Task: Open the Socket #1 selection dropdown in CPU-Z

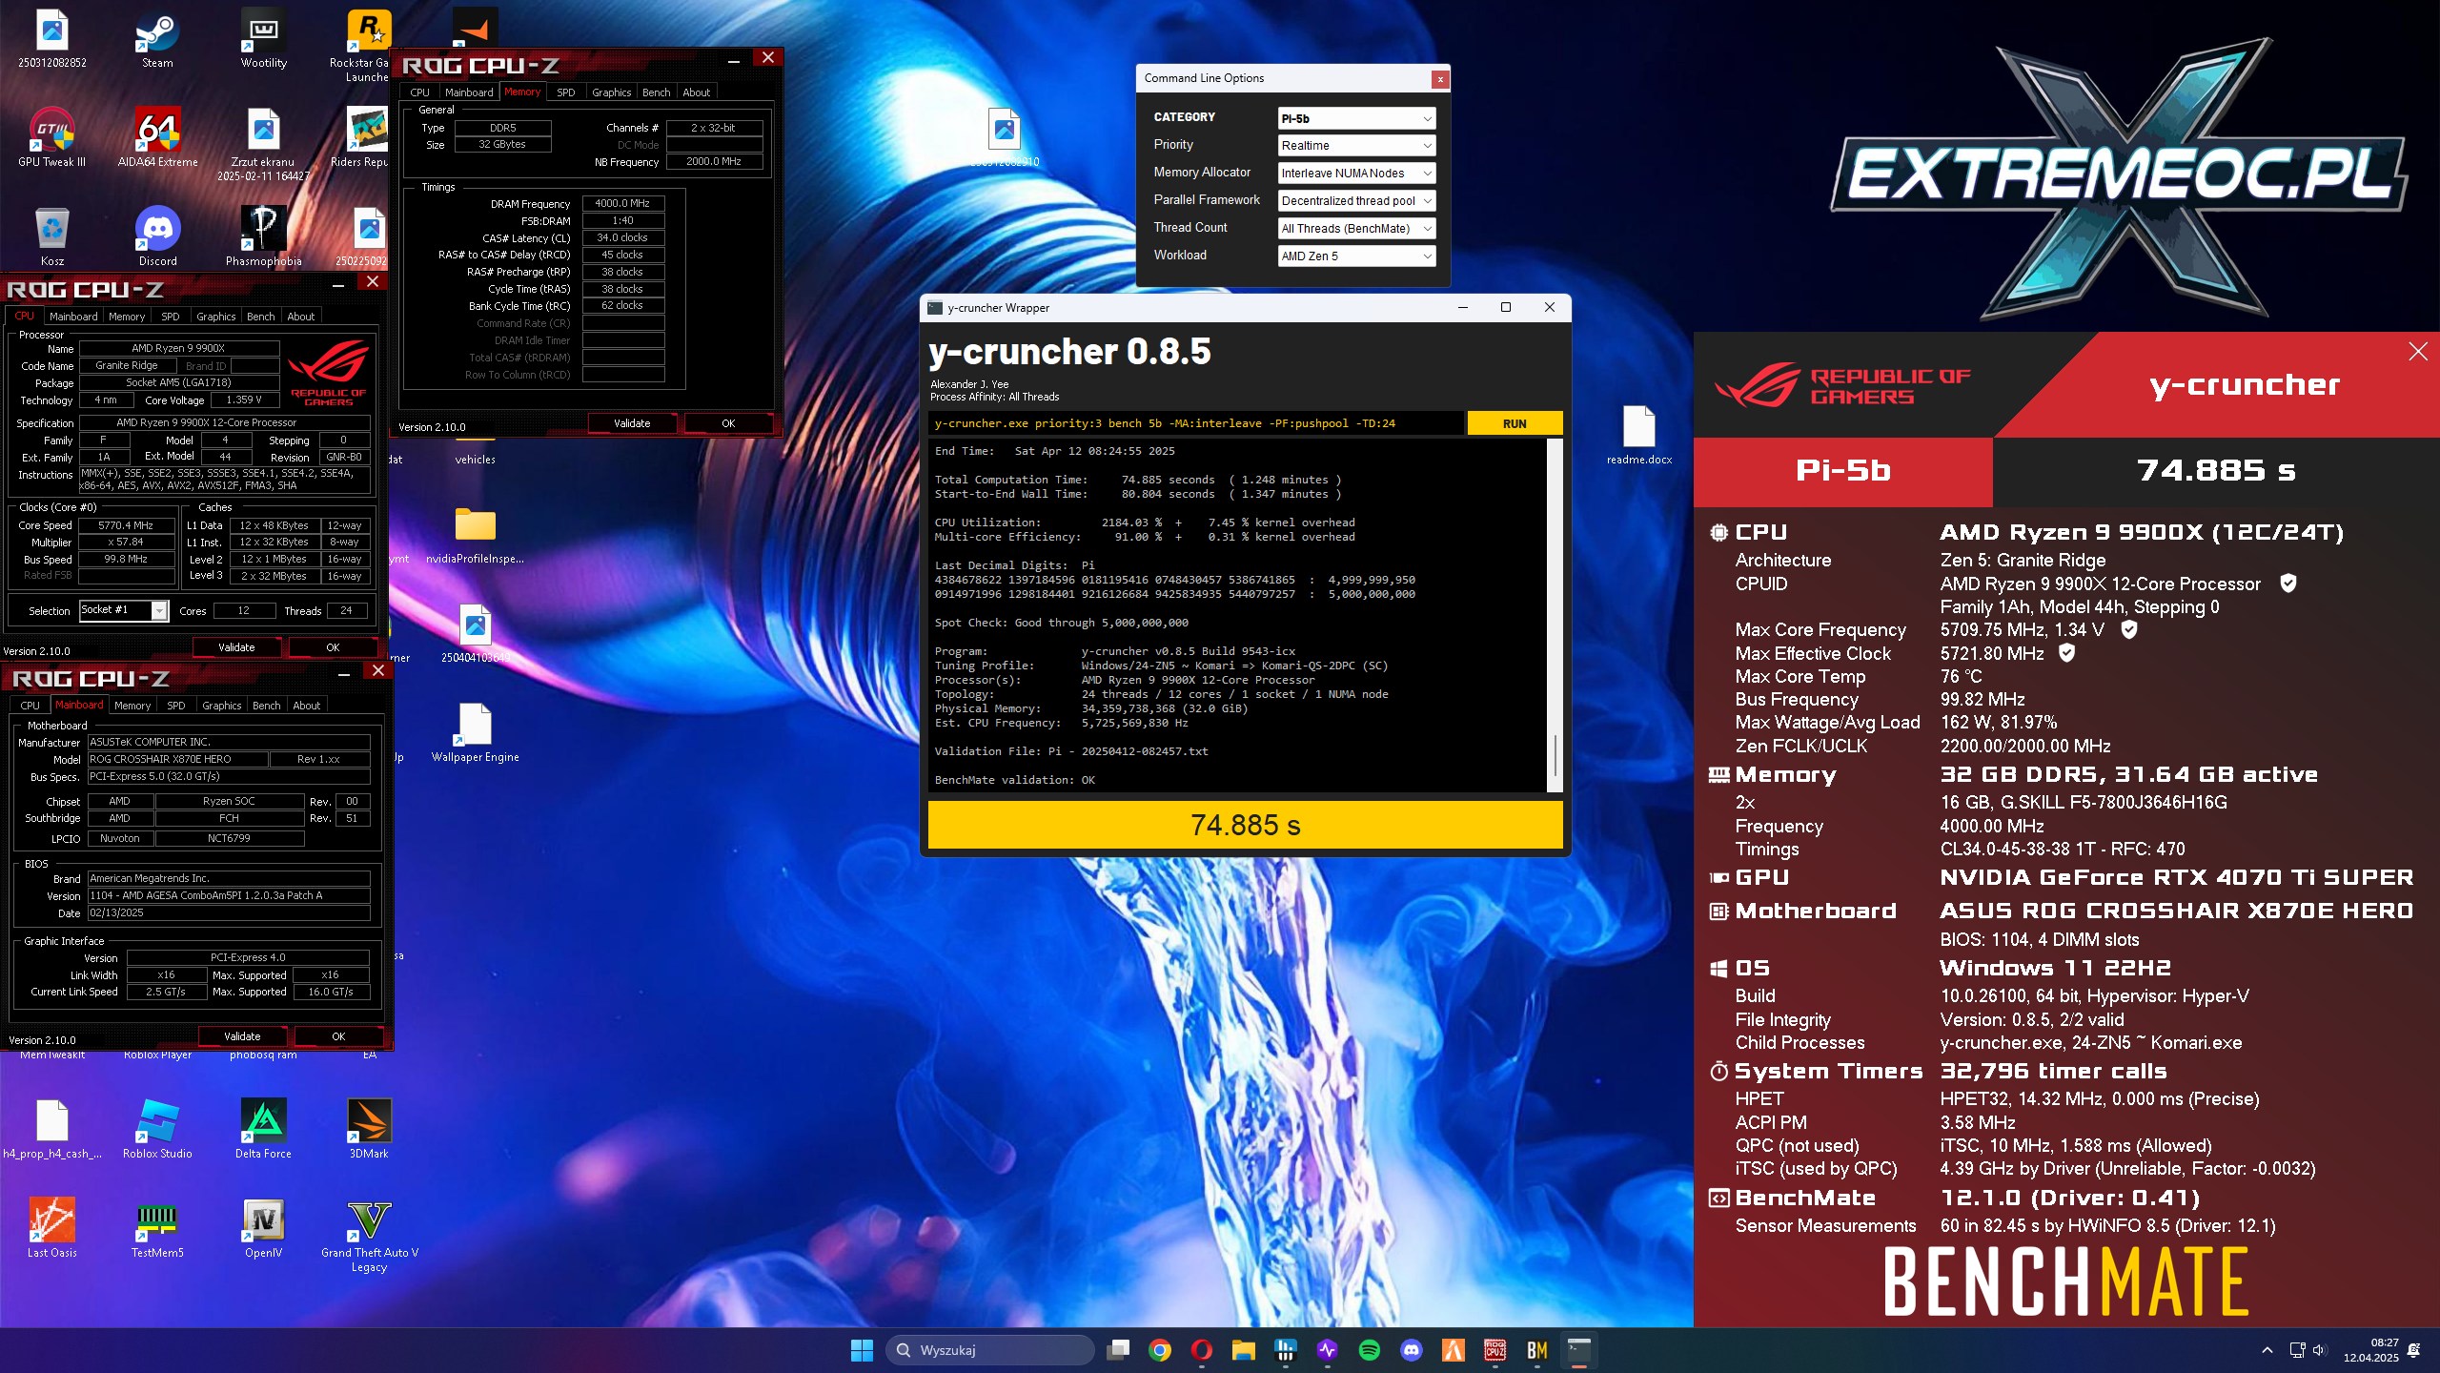Action: click(124, 610)
